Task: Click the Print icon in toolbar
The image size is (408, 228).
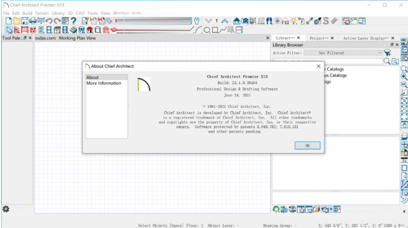Action: [33, 21]
